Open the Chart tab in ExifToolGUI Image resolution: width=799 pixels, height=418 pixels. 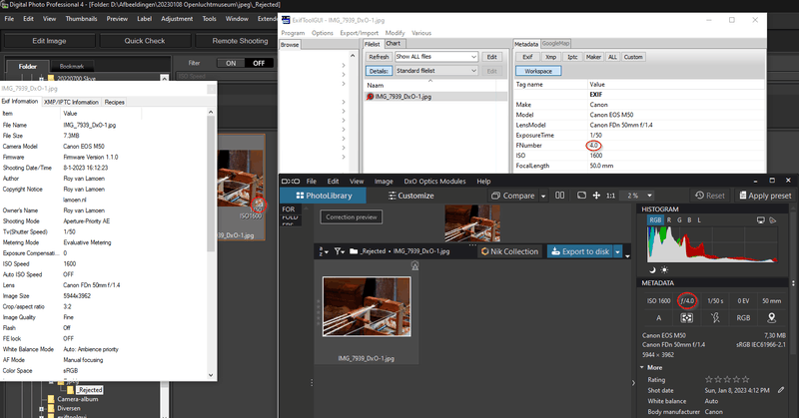click(393, 44)
